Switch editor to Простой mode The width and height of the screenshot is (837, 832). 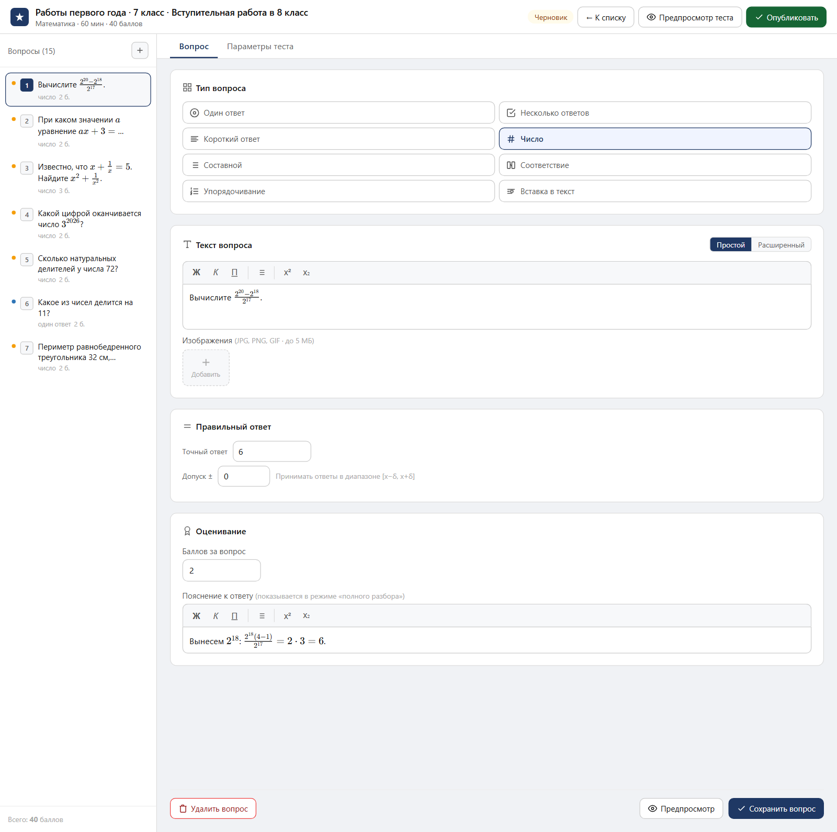[x=730, y=245]
